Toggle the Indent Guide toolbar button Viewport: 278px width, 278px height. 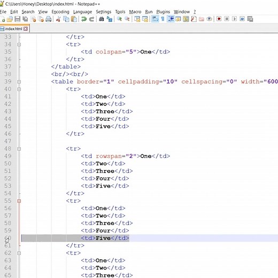pyautogui.click(x=171, y=19)
